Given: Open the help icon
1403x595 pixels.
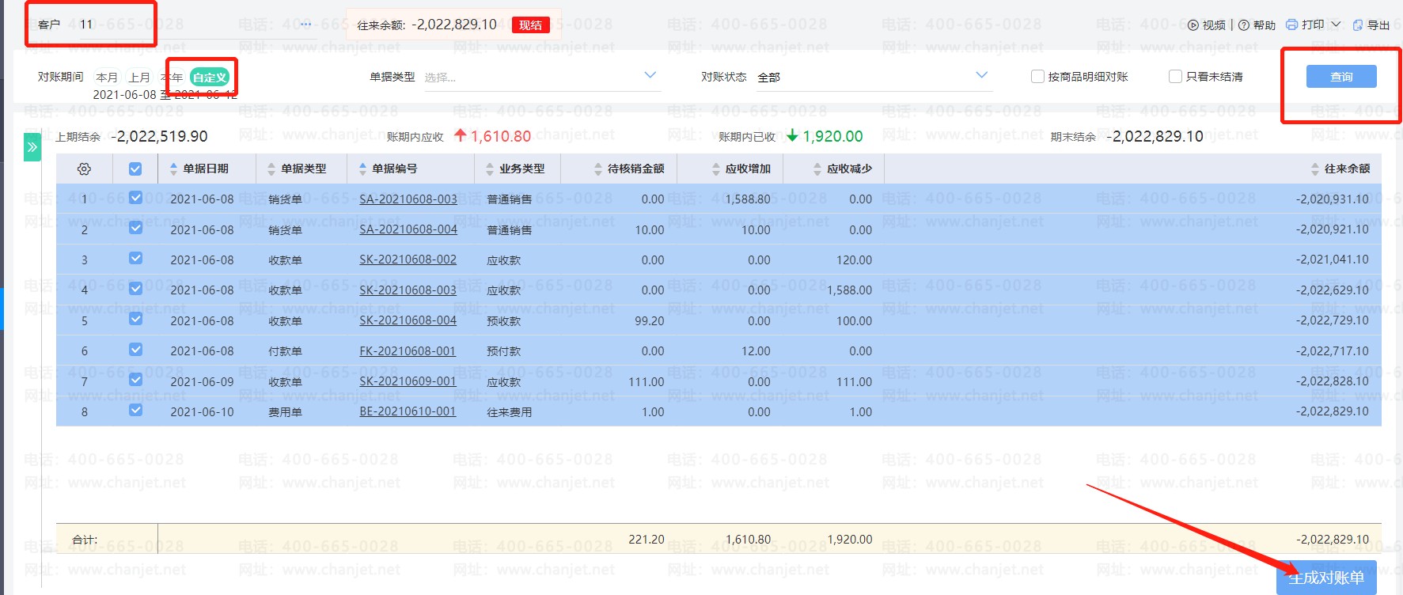Looking at the screenshot, I should pos(1244,25).
